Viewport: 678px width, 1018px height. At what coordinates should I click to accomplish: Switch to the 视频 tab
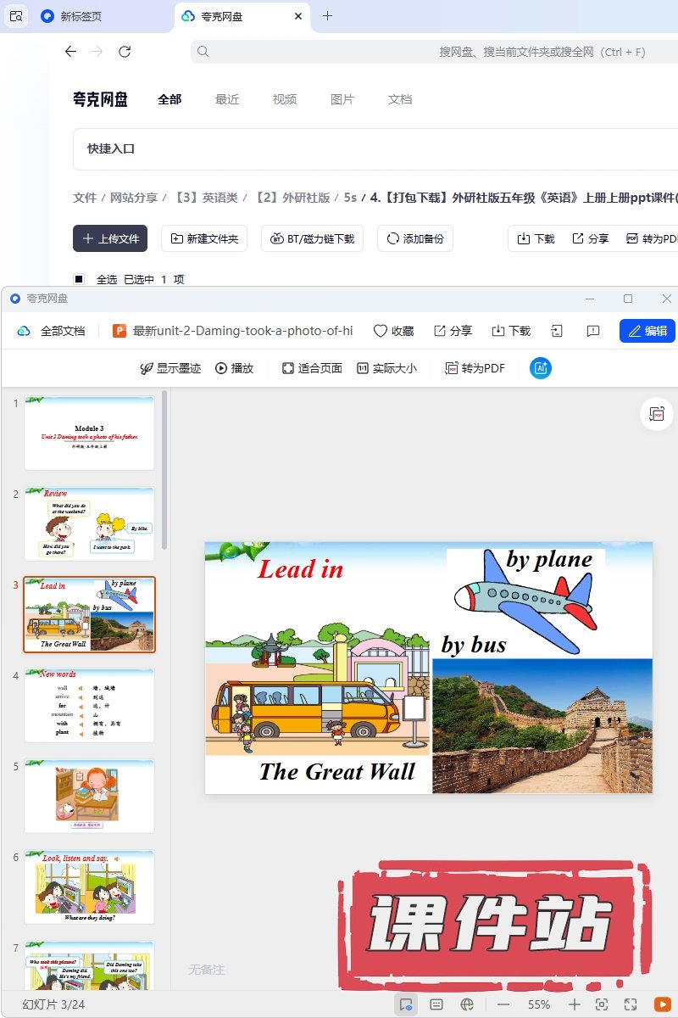285,99
